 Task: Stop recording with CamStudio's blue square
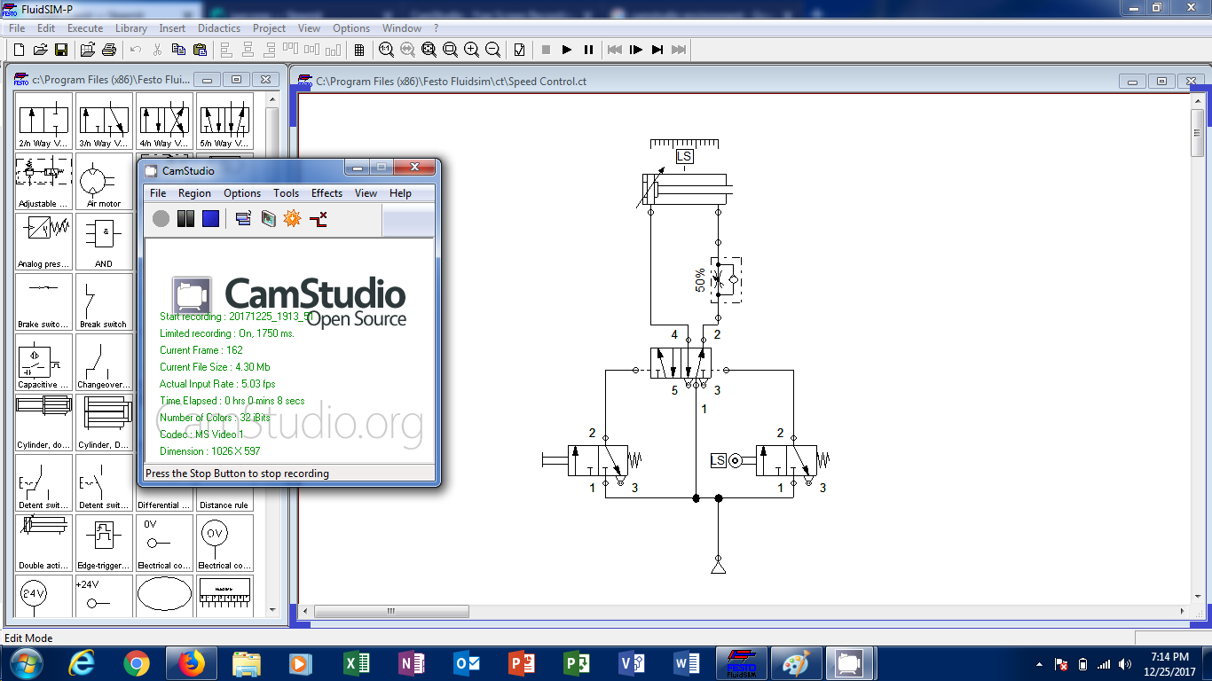(x=210, y=218)
